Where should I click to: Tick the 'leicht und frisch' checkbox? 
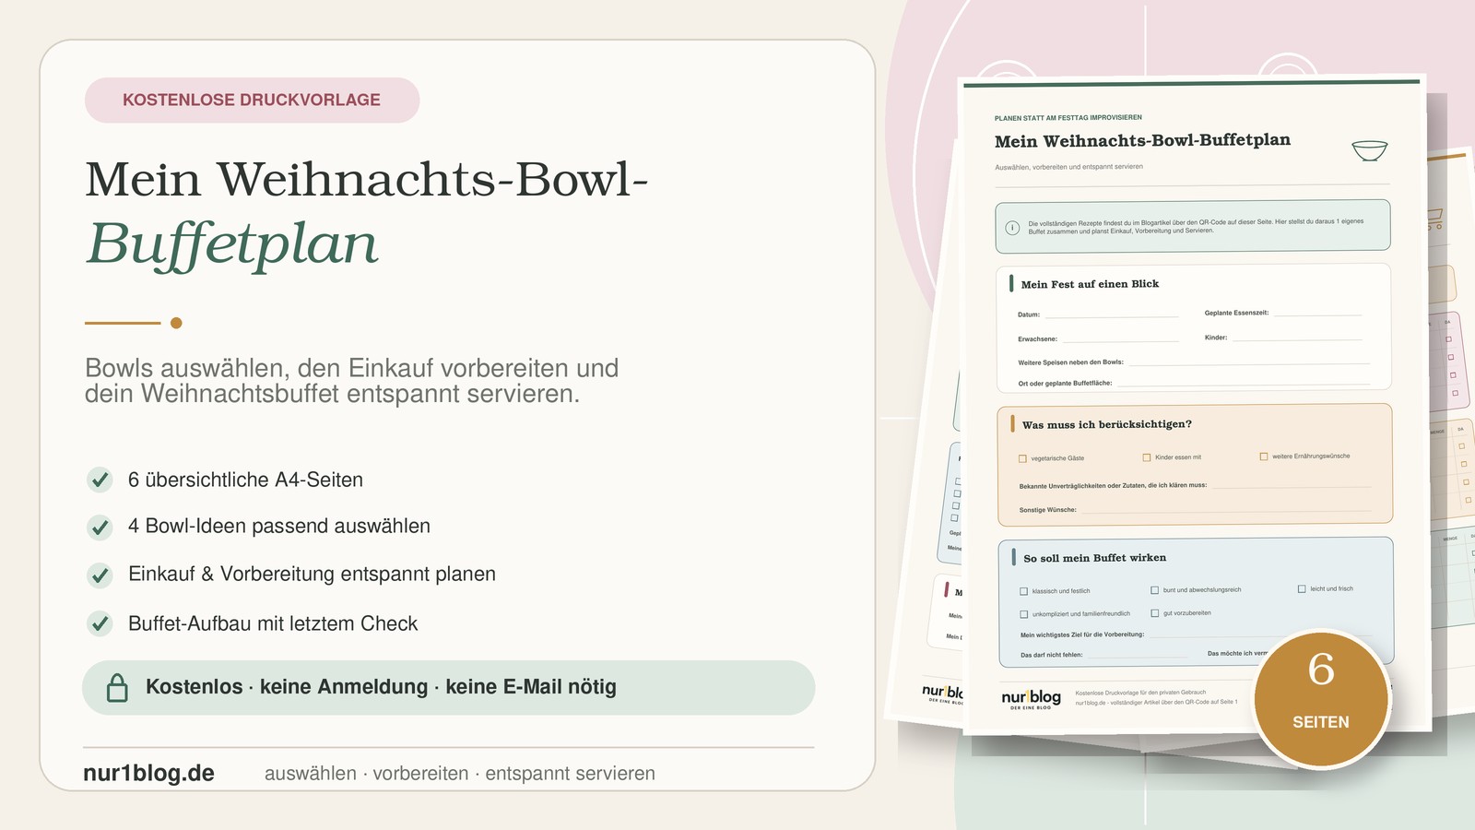[x=1302, y=588]
